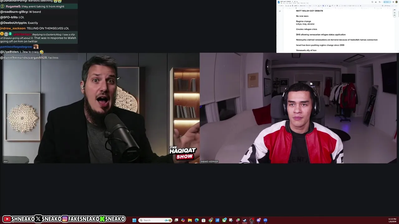This screenshot has width=399, height=224.
Task: Click the 'Venezuela ally of Iran' line
Action: [306, 50]
